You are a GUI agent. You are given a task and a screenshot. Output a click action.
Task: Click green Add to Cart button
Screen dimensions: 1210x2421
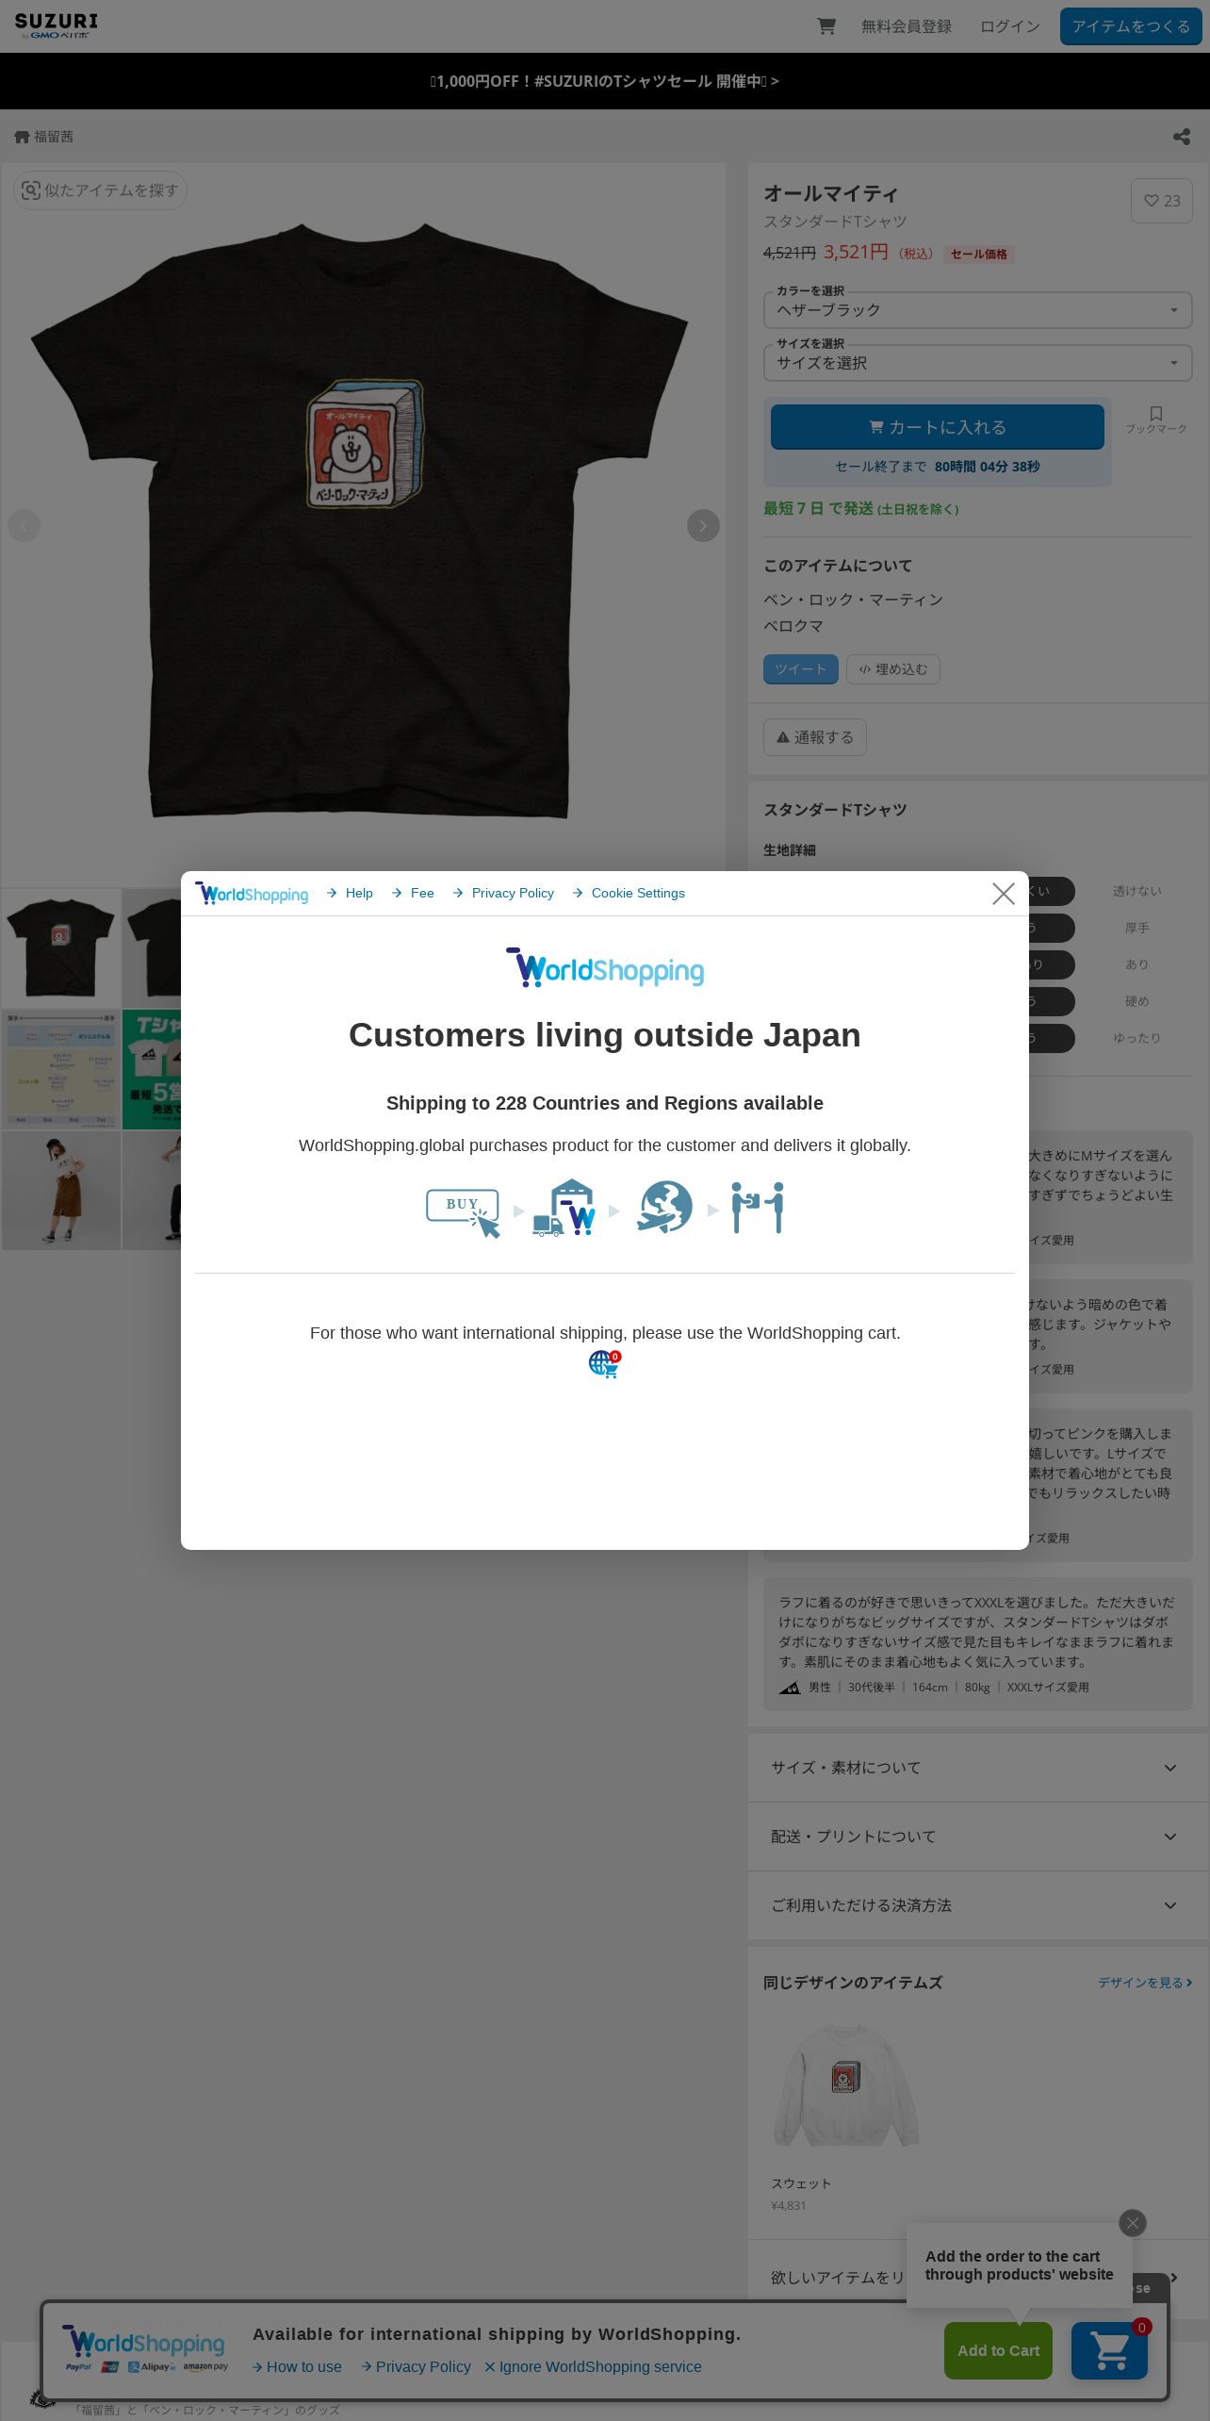click(x=998, y=2350)
